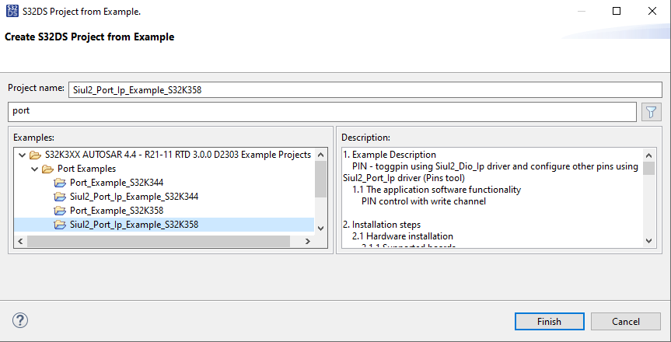Screen dimensions: 671x342
Task: Maximize the S32DS Project dialog window
Action: [x=617, y=12]
